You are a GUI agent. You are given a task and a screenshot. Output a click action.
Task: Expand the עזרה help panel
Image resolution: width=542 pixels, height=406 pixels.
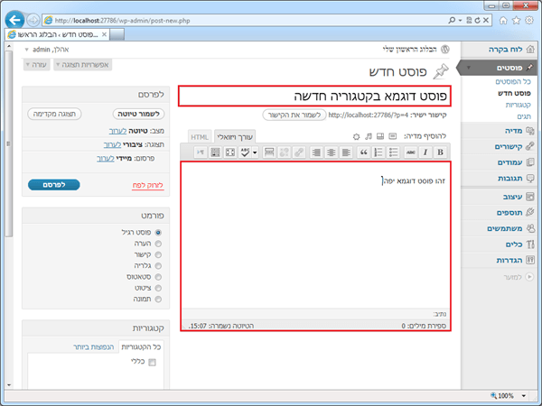coord(37,65)
